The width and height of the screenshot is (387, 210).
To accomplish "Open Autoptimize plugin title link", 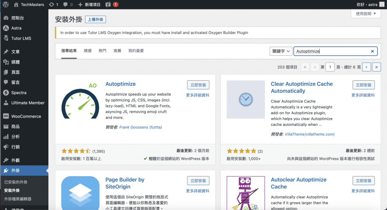I will click(121, 84).
